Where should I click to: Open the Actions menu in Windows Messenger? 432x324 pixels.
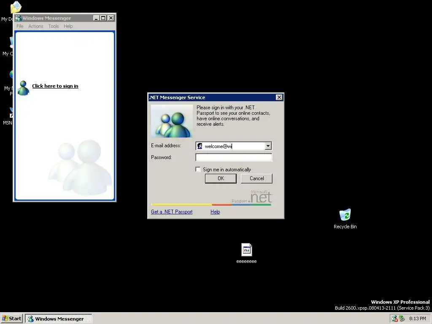[x=36, y=26]
